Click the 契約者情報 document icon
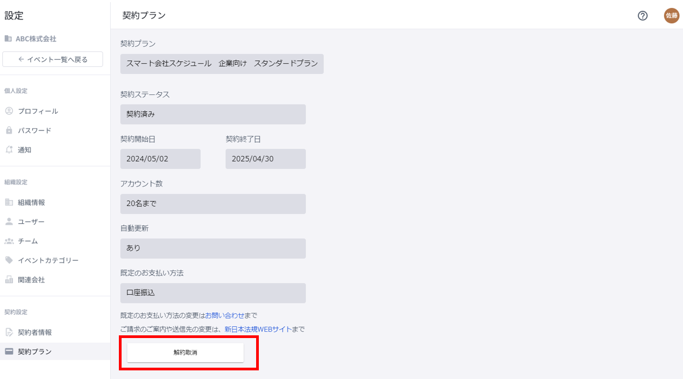This screenshot has height=379, width=683. click(9, 332)
